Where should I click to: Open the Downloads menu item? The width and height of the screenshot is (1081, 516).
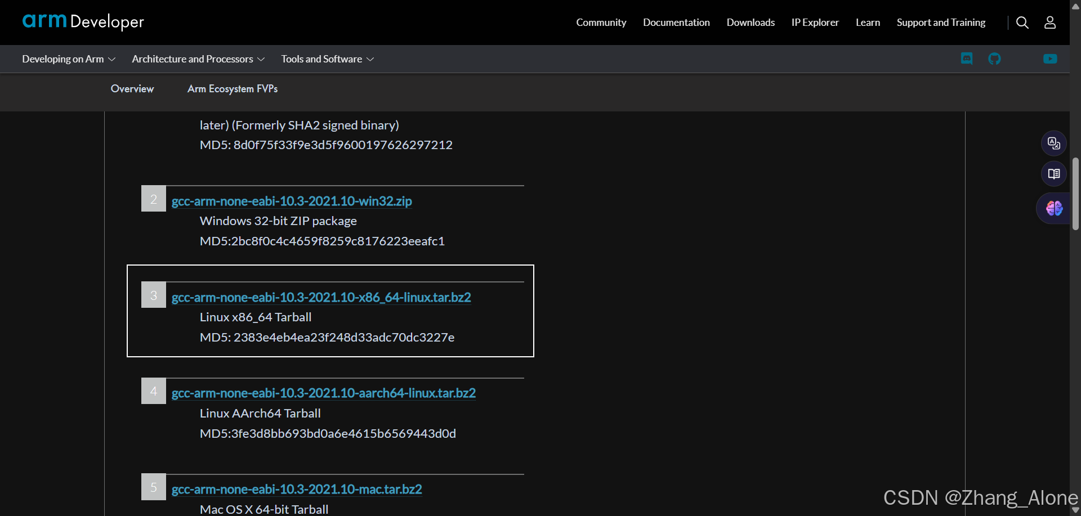click(x=751, y=23)
